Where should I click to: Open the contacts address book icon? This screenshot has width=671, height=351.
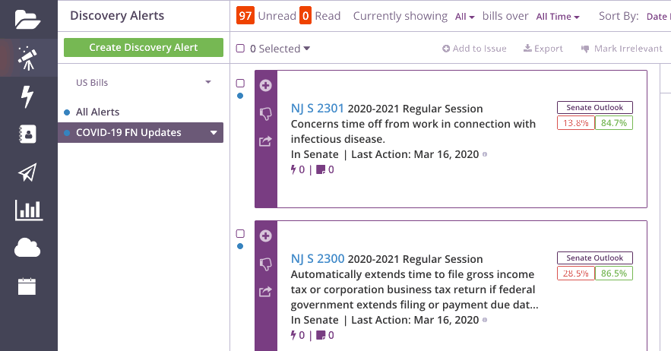coord(28,134)
